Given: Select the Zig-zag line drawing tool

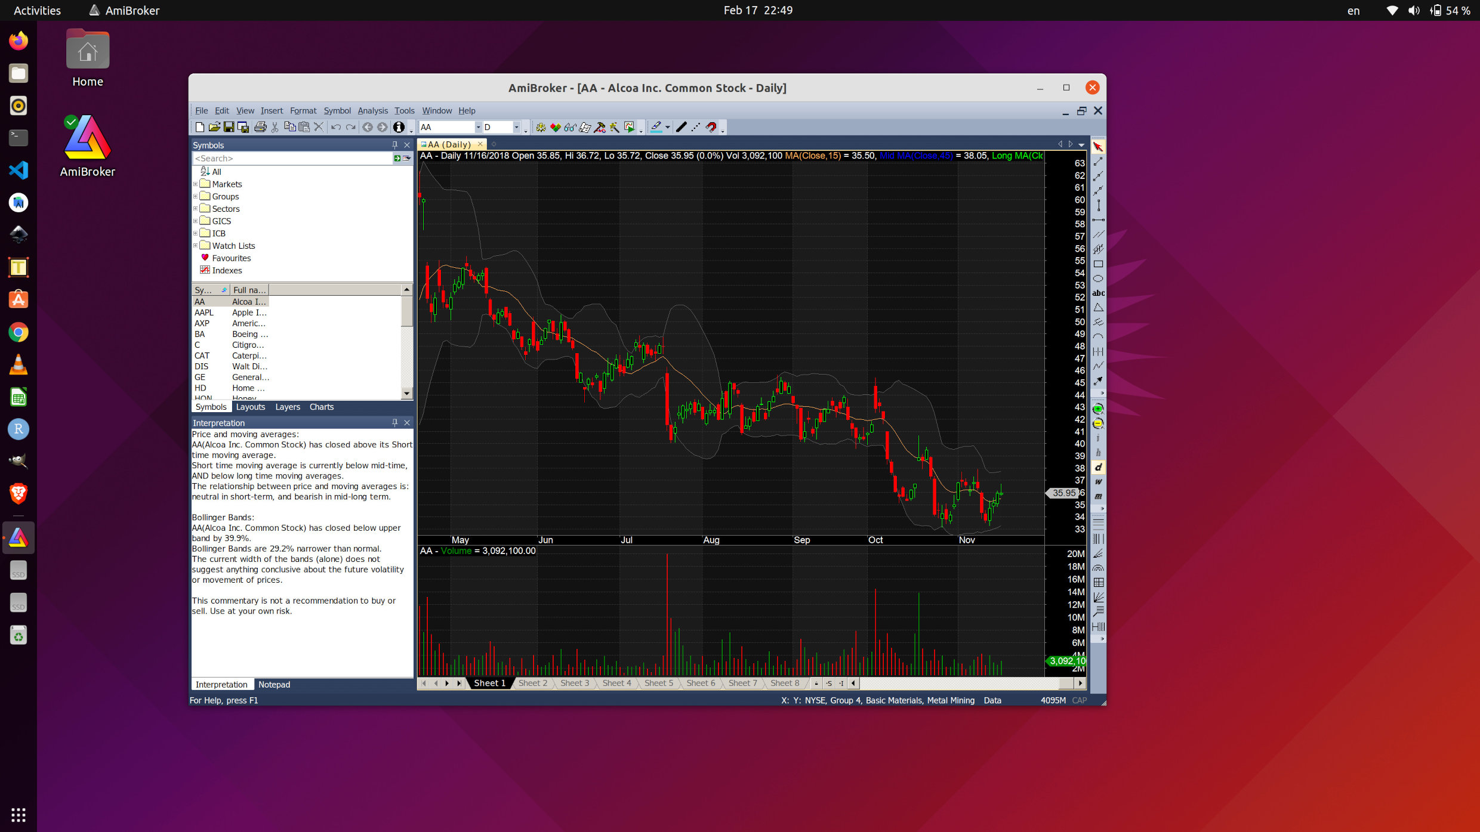Looking at the screenshot, I should [x=1098, y=366].
